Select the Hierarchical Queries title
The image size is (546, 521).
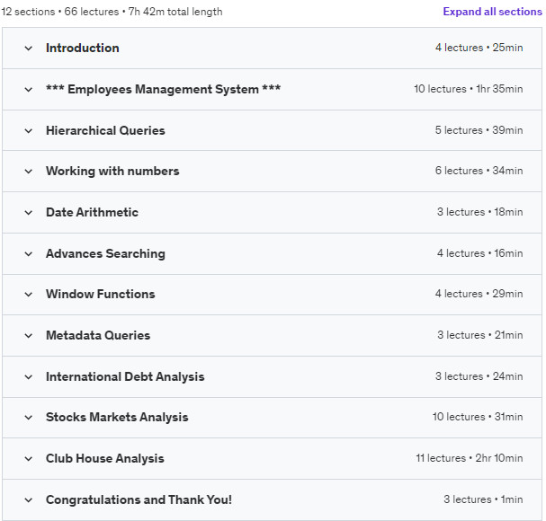click(105, 131)
